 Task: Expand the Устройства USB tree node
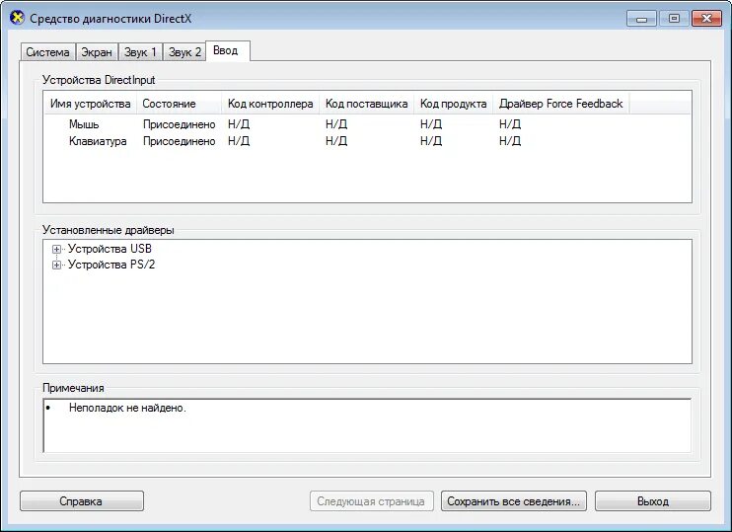[56, 250]
